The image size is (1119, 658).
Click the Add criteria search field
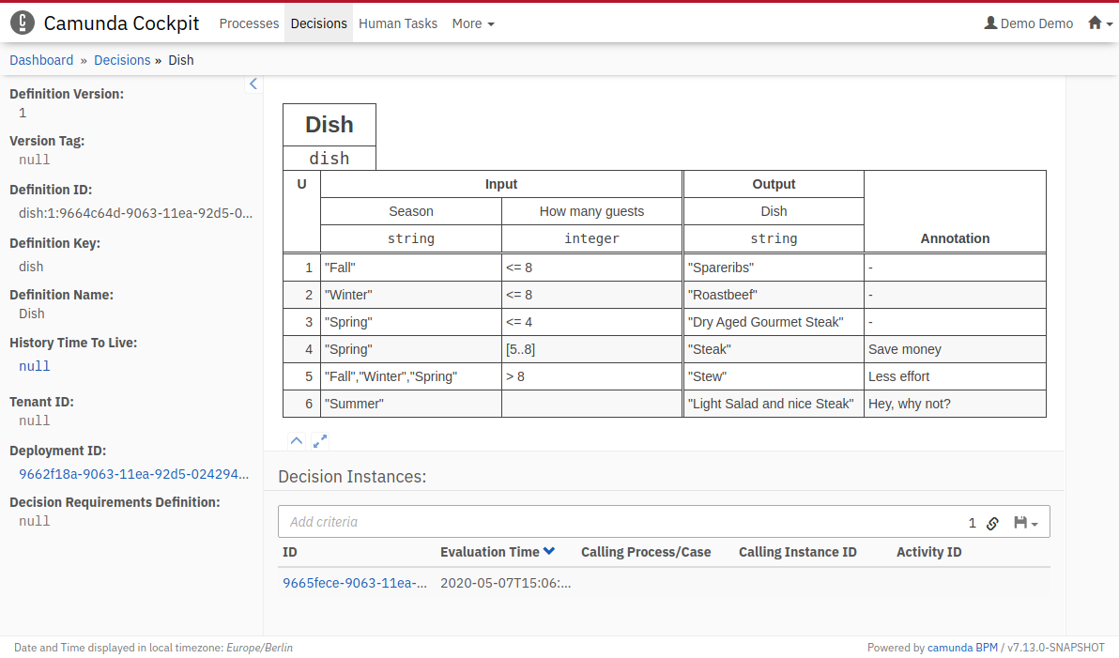(620, 522)
